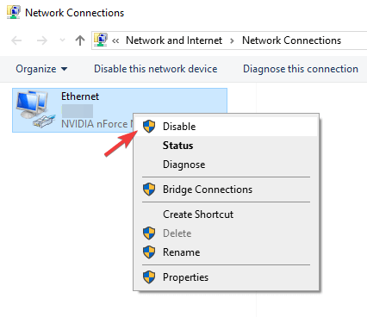Image resolution: width=367 pixels, height=317 pixels.
Task: Click the shield icon beside Bridge Connections
Action: tap(149, 190)
